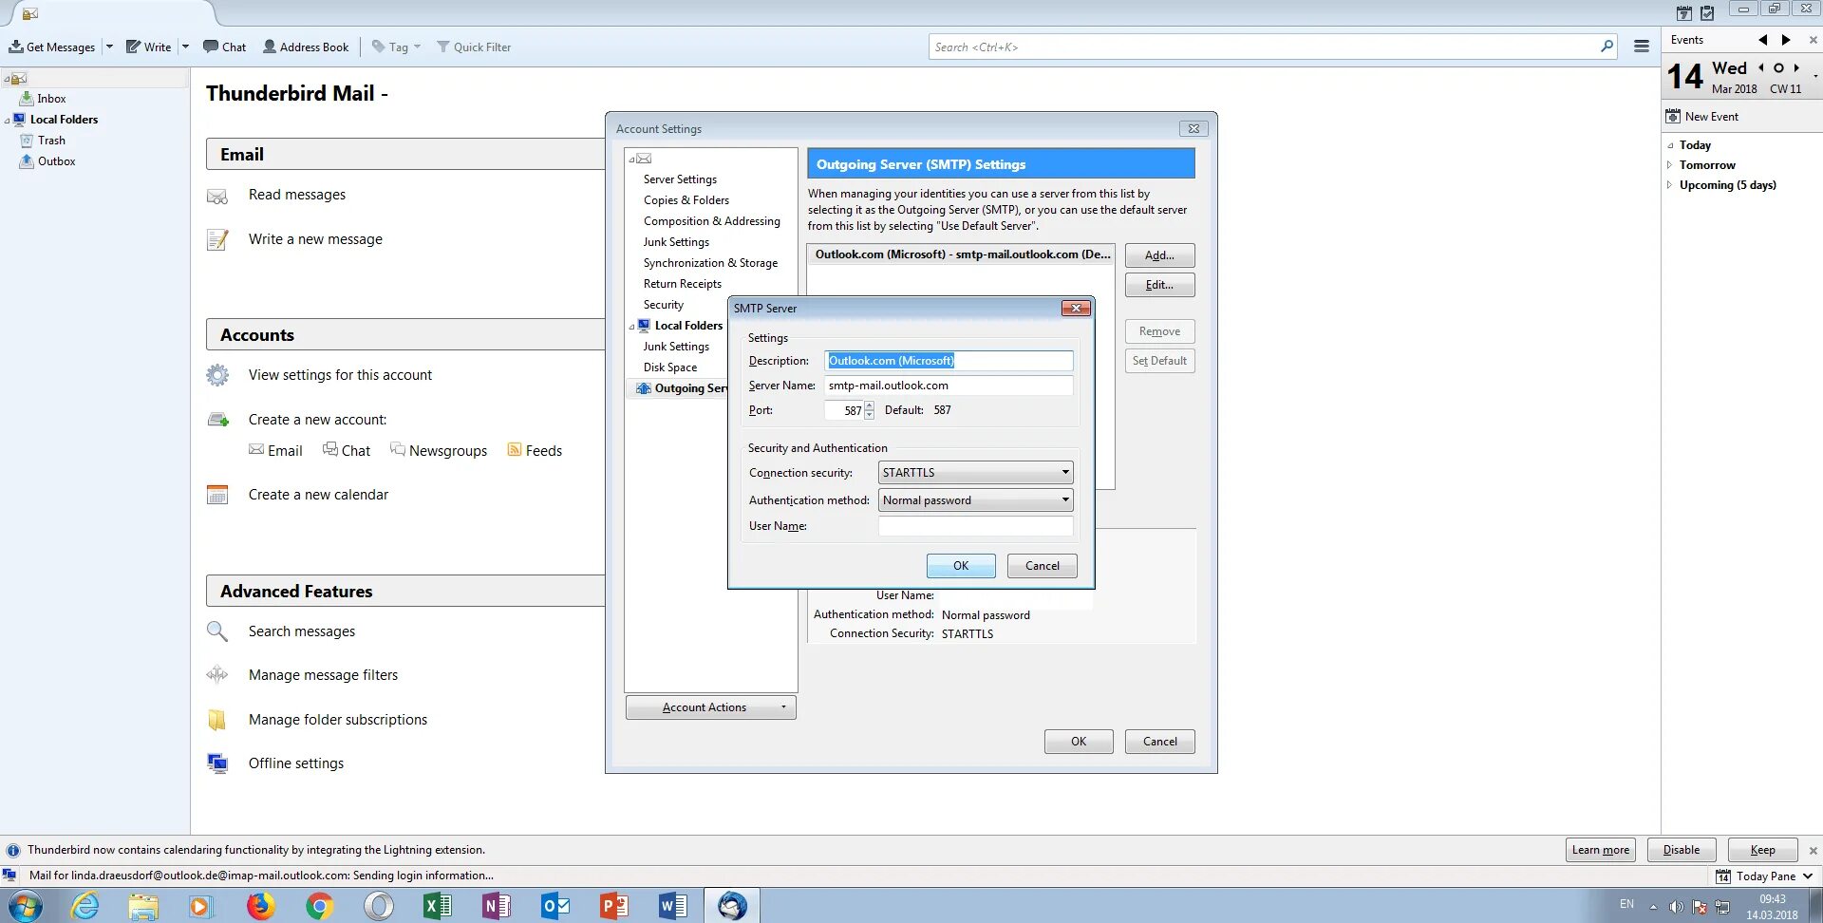The width and height of the screenshot is (1823, 923).
Task: Open the Tag dropdown
Action: click(x=396, y=47)
